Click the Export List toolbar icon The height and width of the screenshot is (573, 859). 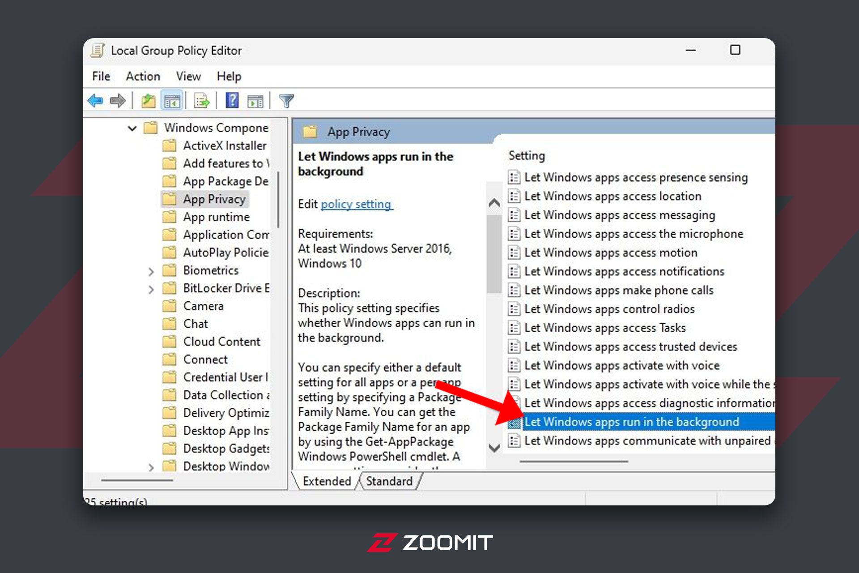coord(202,101)
